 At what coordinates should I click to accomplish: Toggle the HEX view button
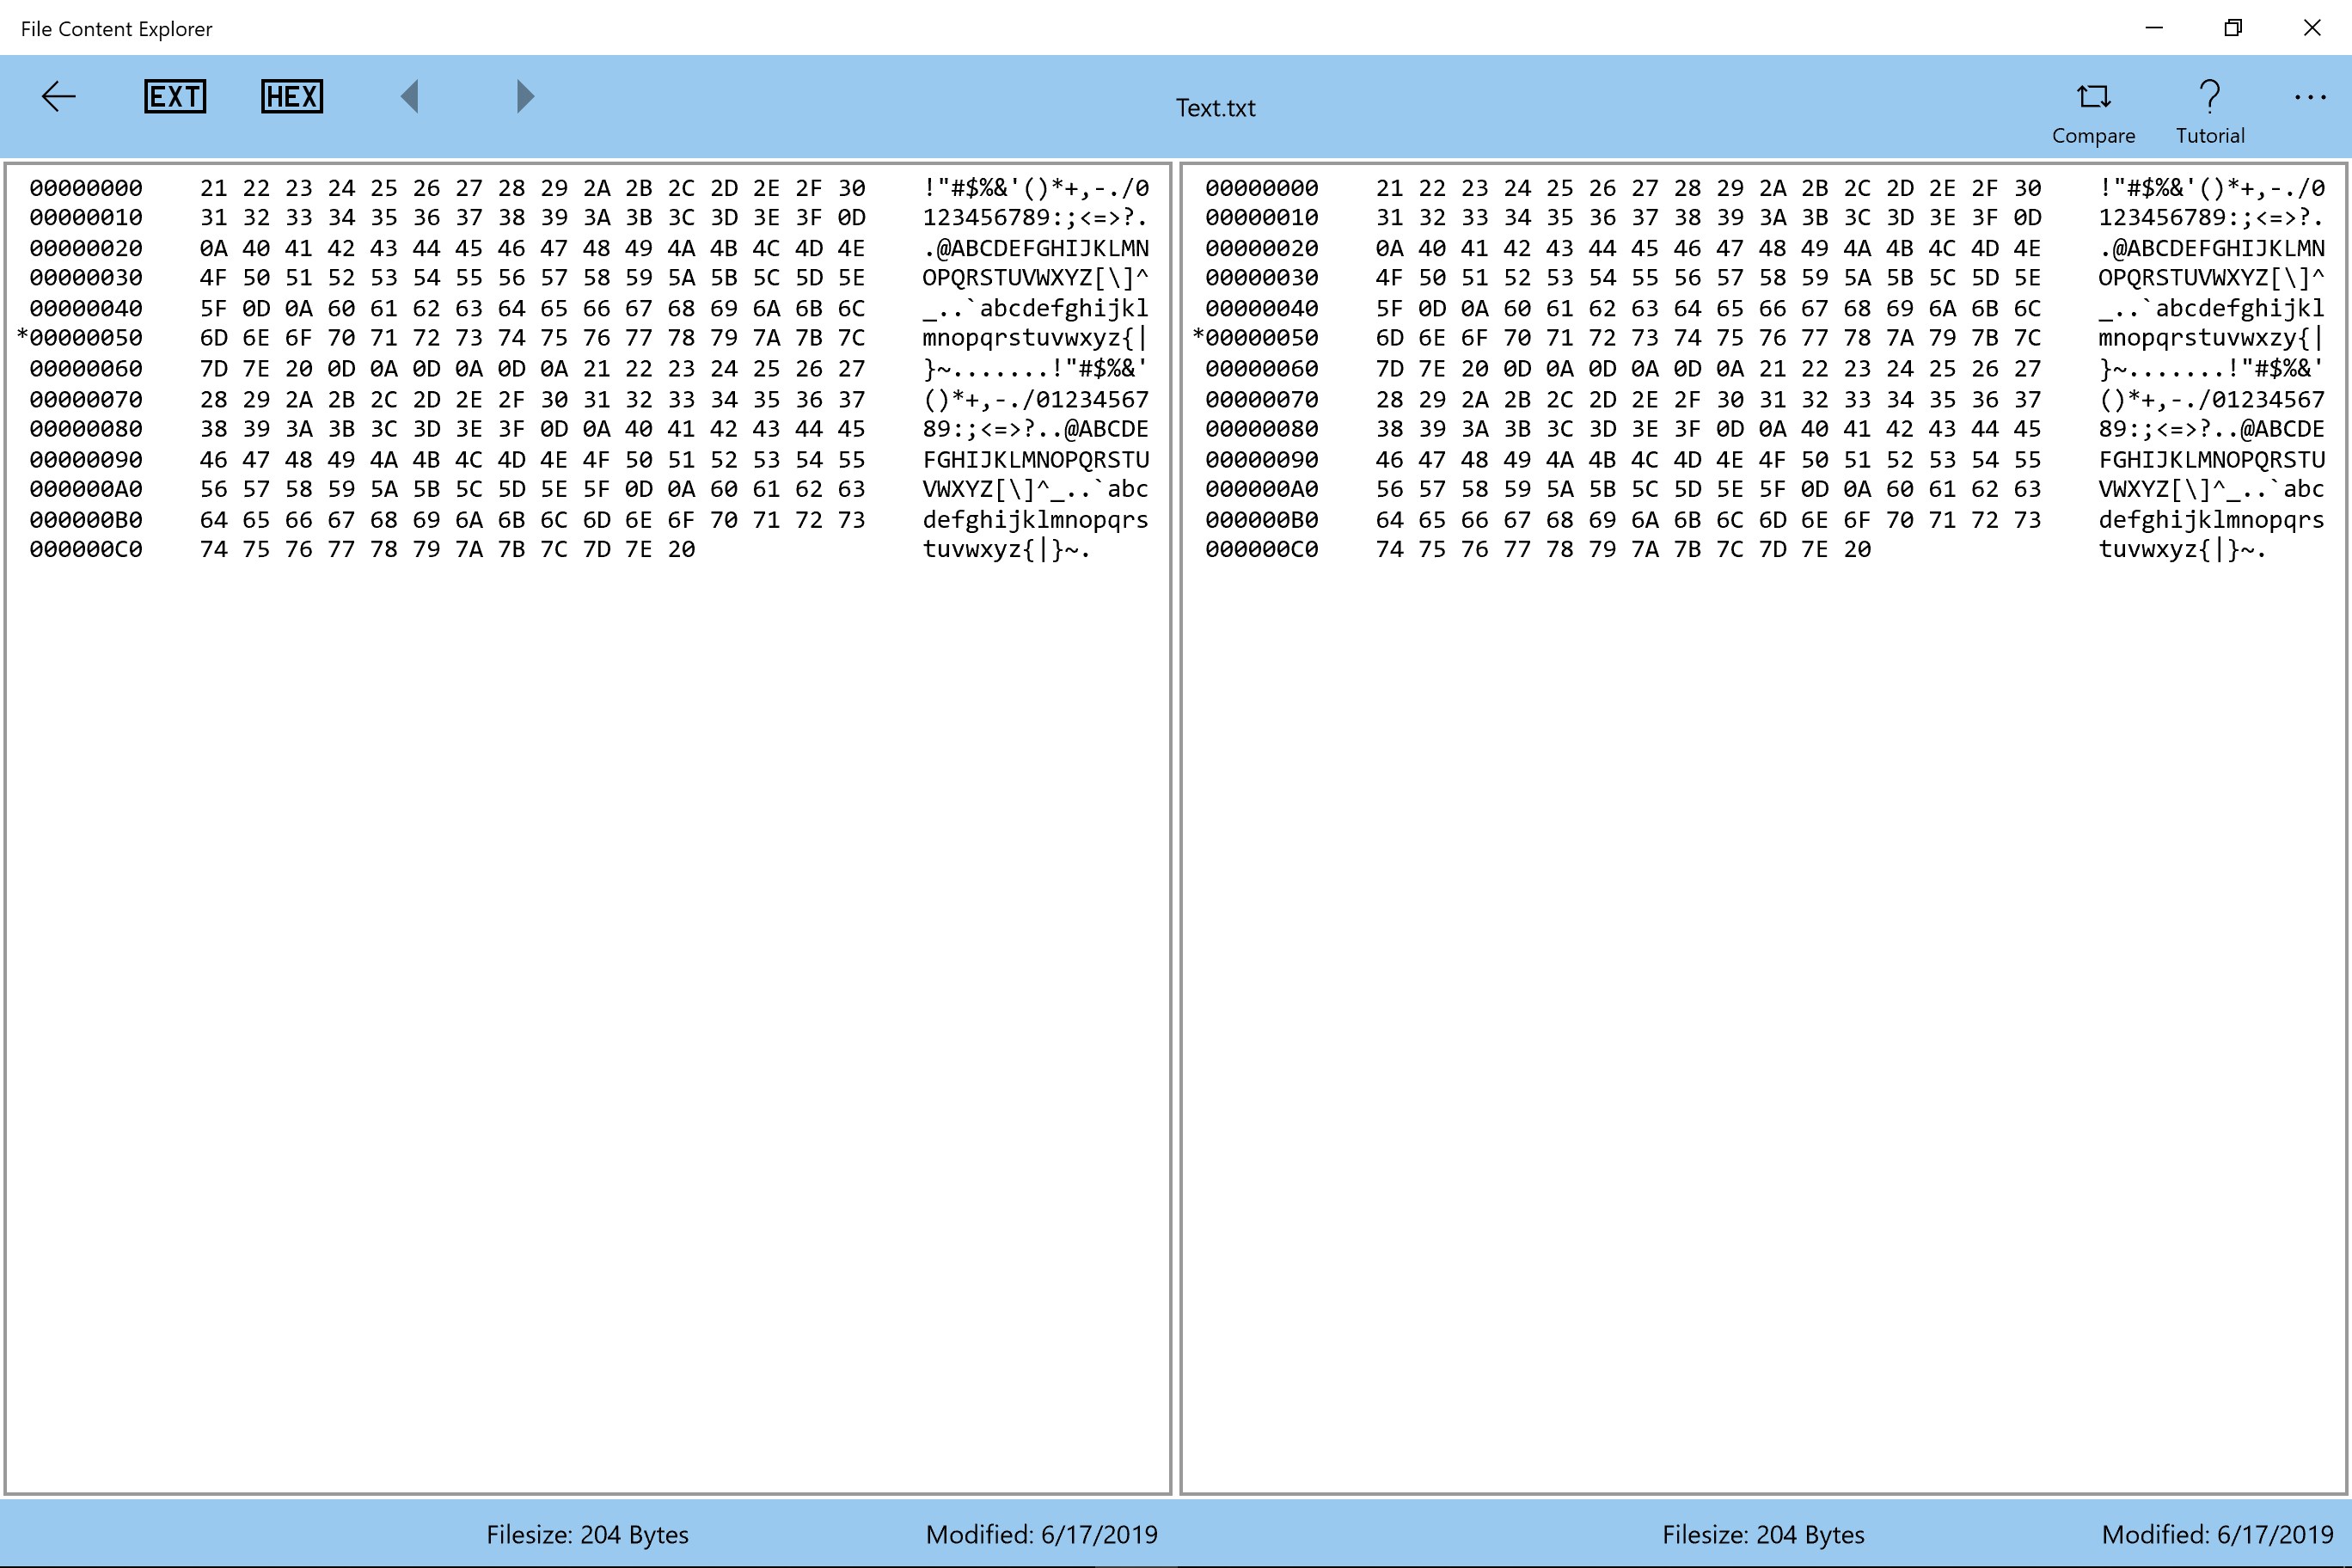pyautogui.click(x=292, y=97)
